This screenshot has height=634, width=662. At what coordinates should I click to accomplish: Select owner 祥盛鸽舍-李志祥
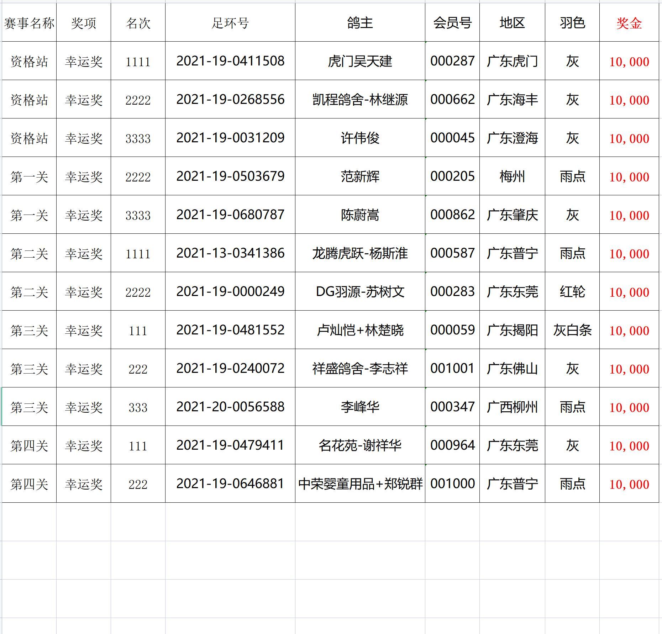(x=360, y=368)
